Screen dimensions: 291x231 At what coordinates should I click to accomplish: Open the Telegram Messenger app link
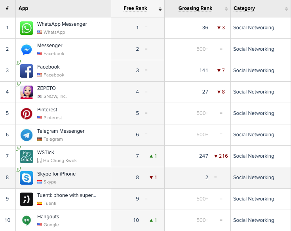[x=61, y=131]
